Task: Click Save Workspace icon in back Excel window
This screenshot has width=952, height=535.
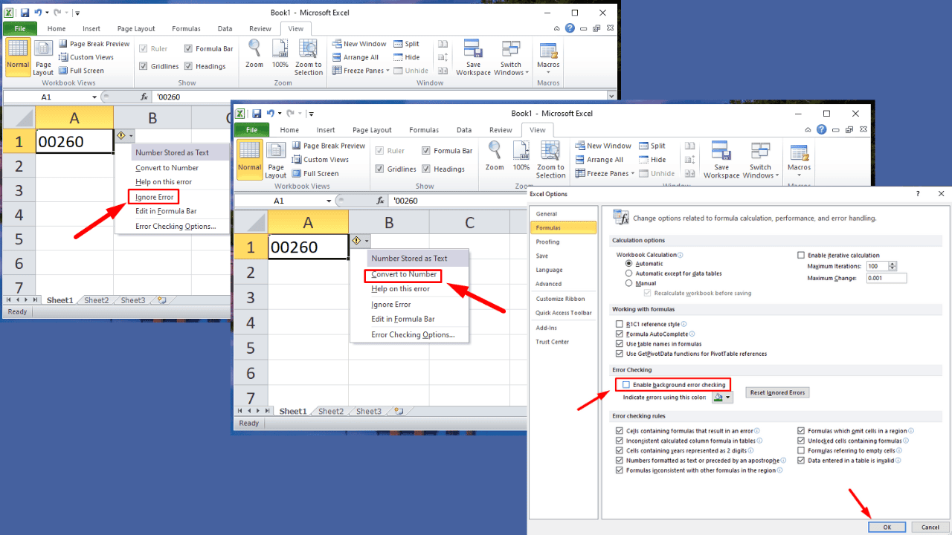Action: coord(473,58)
